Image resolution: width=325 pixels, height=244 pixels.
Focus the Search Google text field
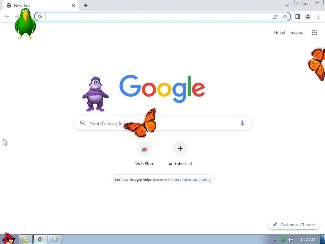[x=162, y=123]
